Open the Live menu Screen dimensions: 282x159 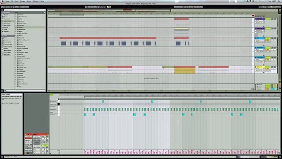(7, 1)
